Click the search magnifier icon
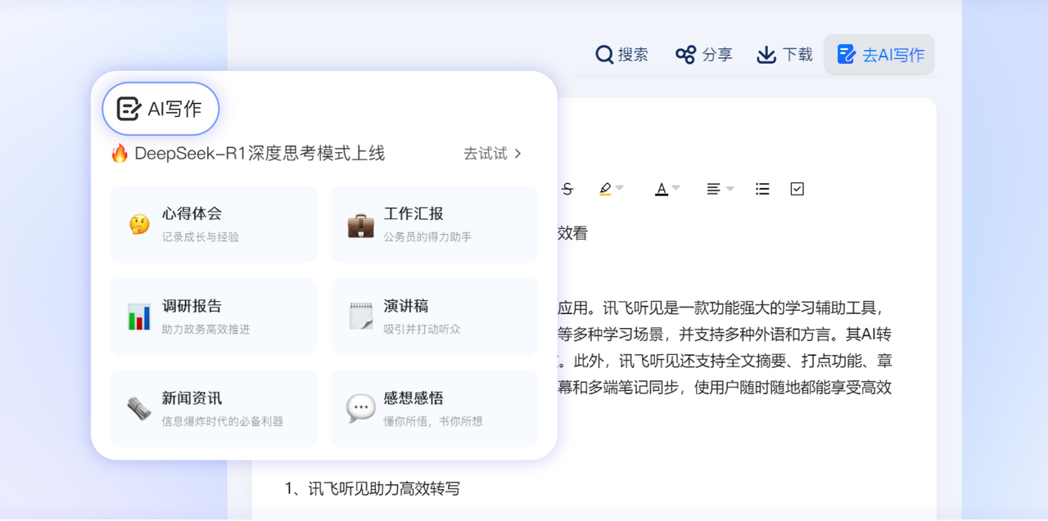1048x521 pixels. point(604,55)
